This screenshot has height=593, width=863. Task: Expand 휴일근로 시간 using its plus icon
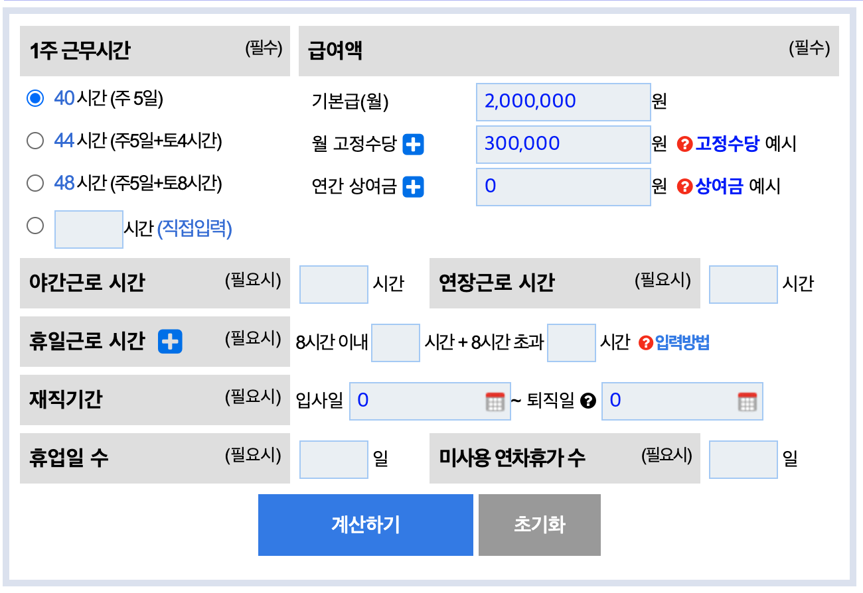coord(169,342)
